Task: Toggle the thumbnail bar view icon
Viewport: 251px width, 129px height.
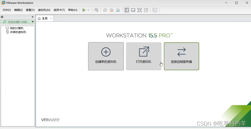Action: (133, 10)
